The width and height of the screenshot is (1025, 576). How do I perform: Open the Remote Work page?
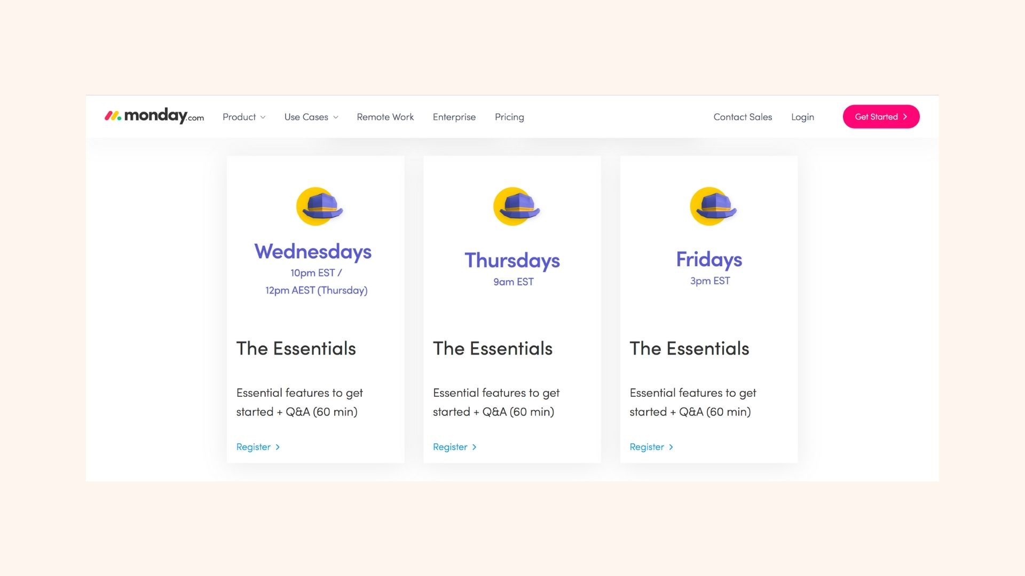point(385,117)
